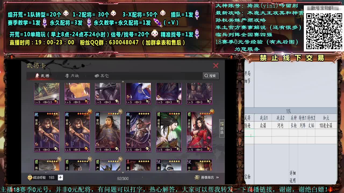Image resolution: width=344 pixels, height=193 pixels.
Task: Select the 河内 cell in spreadsheet
Action: point(280,125)
